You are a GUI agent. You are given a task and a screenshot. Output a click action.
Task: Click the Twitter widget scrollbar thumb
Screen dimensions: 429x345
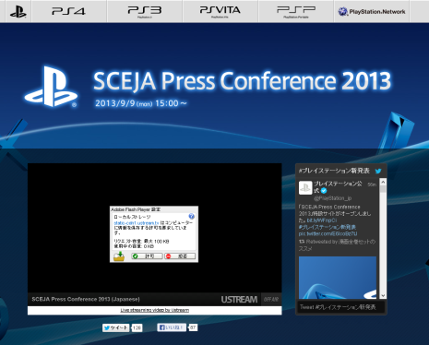[x=383, y=189]
